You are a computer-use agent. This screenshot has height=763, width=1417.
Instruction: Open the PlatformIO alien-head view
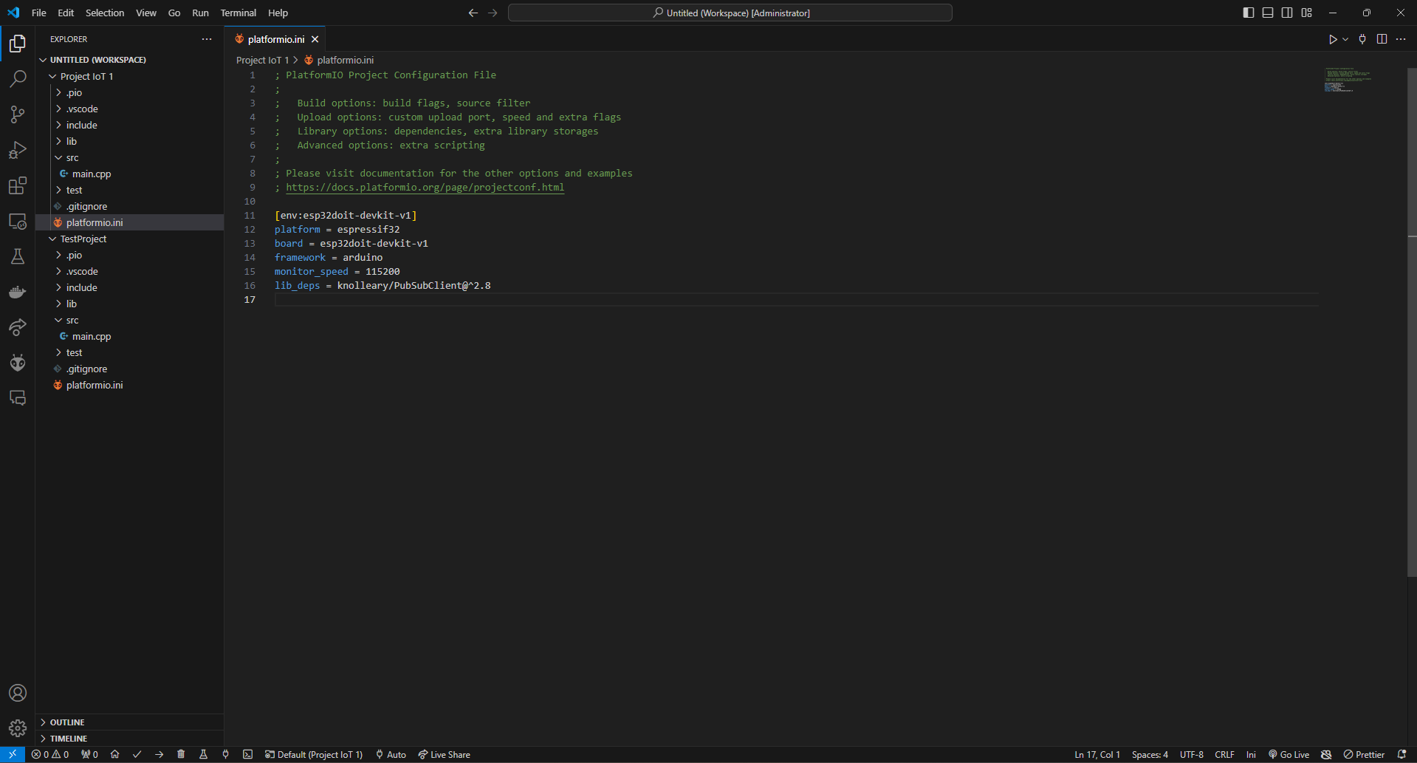pos(18,363)
